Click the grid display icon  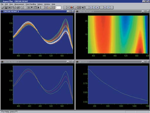(29, 8)
